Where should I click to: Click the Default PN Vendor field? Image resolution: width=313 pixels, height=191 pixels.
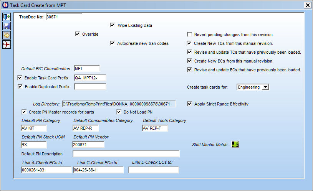point(88,145)
